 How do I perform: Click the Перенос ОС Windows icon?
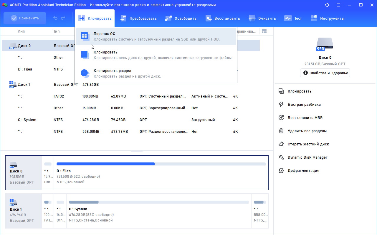coord(85,36)
